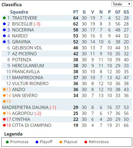
Task: Open the Totale dropdown selector
Action: point(122,4)
